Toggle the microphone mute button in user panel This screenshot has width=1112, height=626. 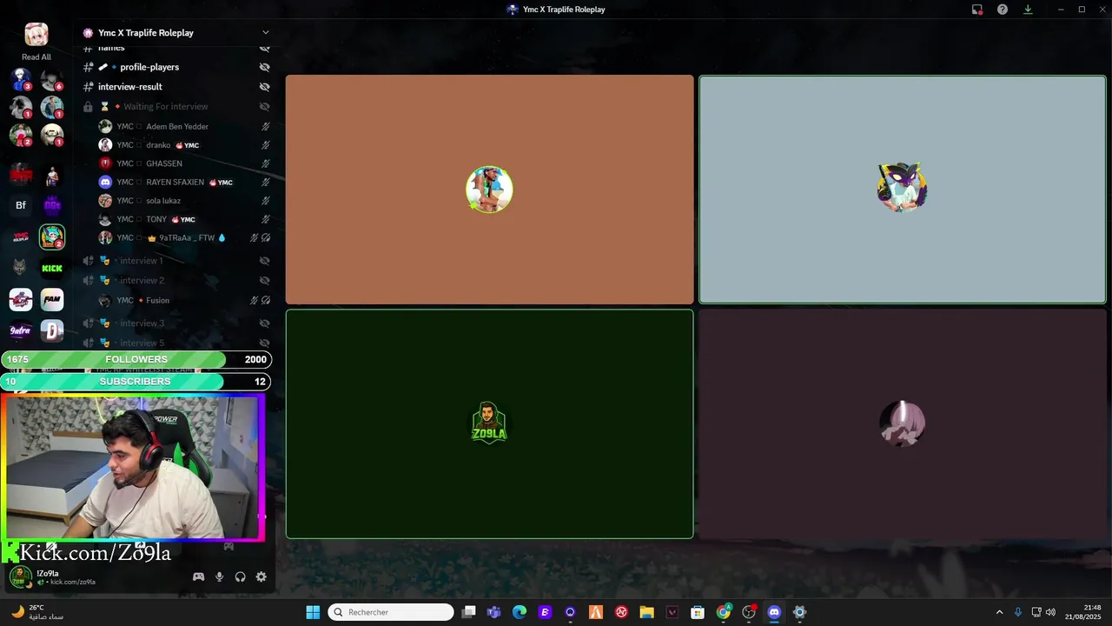pos(219,576)
